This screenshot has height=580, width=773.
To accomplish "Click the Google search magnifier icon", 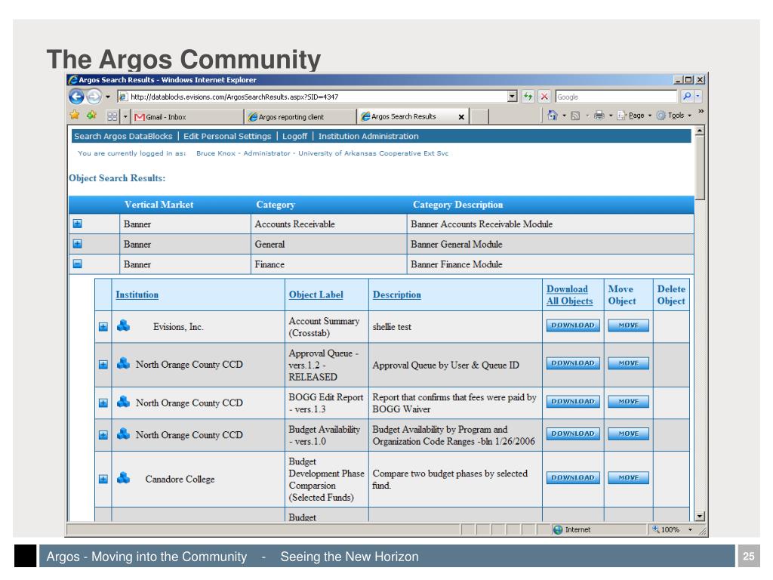I will 687,96.
